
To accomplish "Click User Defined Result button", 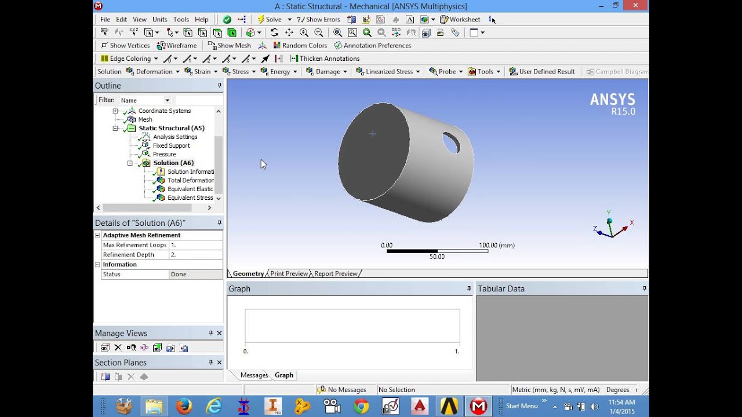I will [x=542, y=71].
